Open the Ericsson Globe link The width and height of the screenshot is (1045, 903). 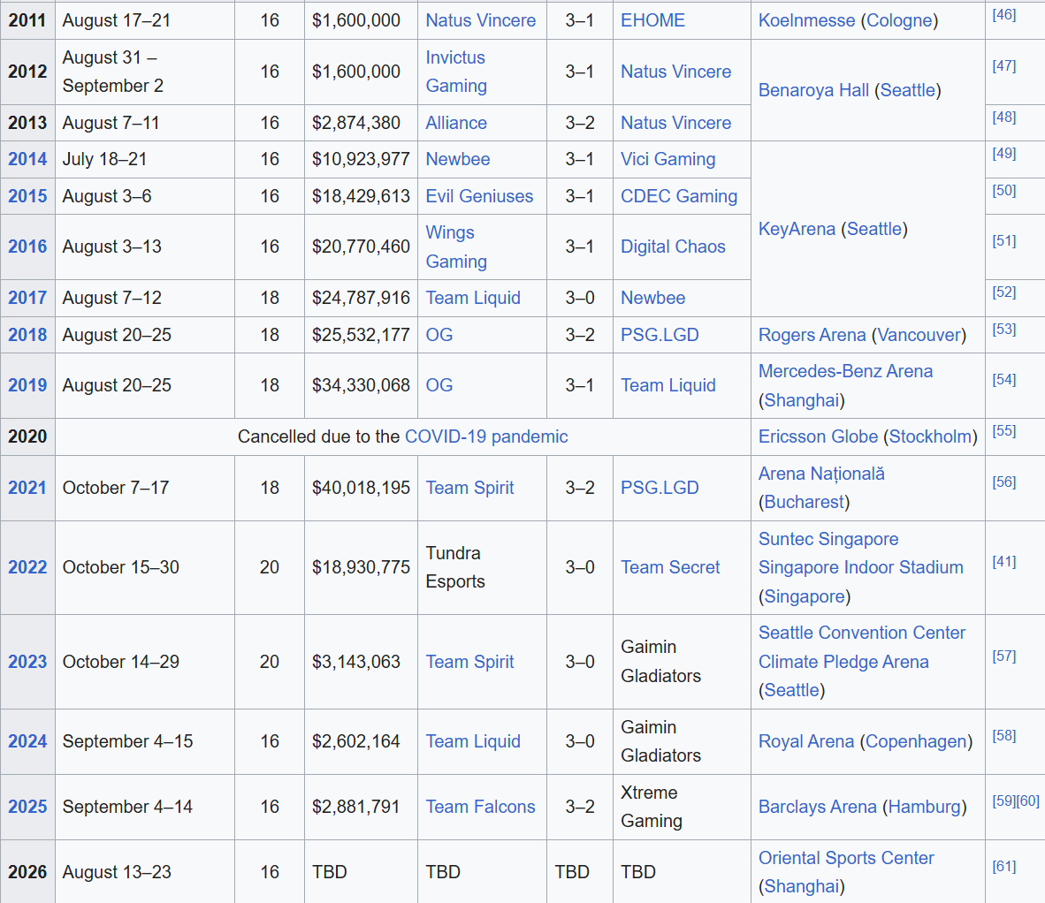(x=818, y=436)
